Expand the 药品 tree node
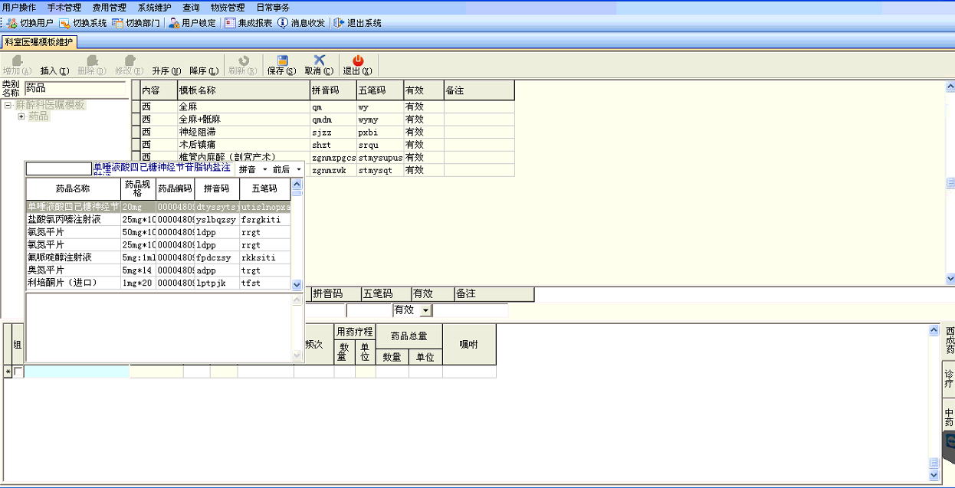 pyautogui.click(x=21, y=116)
